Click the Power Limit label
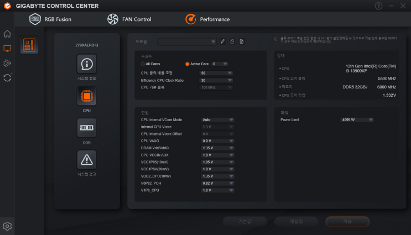The width and height of the screenshot is (411, 235). 290,120
